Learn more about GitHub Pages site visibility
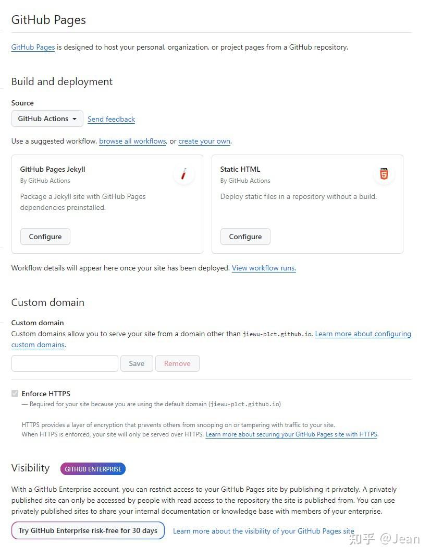The image size is (431, 556). (x=262, y=531)
